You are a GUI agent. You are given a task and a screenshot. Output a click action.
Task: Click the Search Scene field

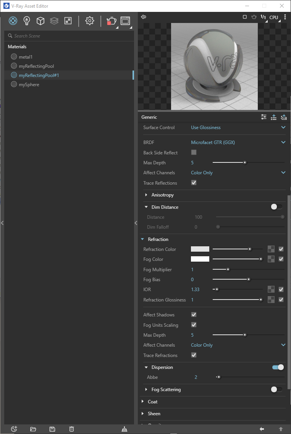click(69, 36)
